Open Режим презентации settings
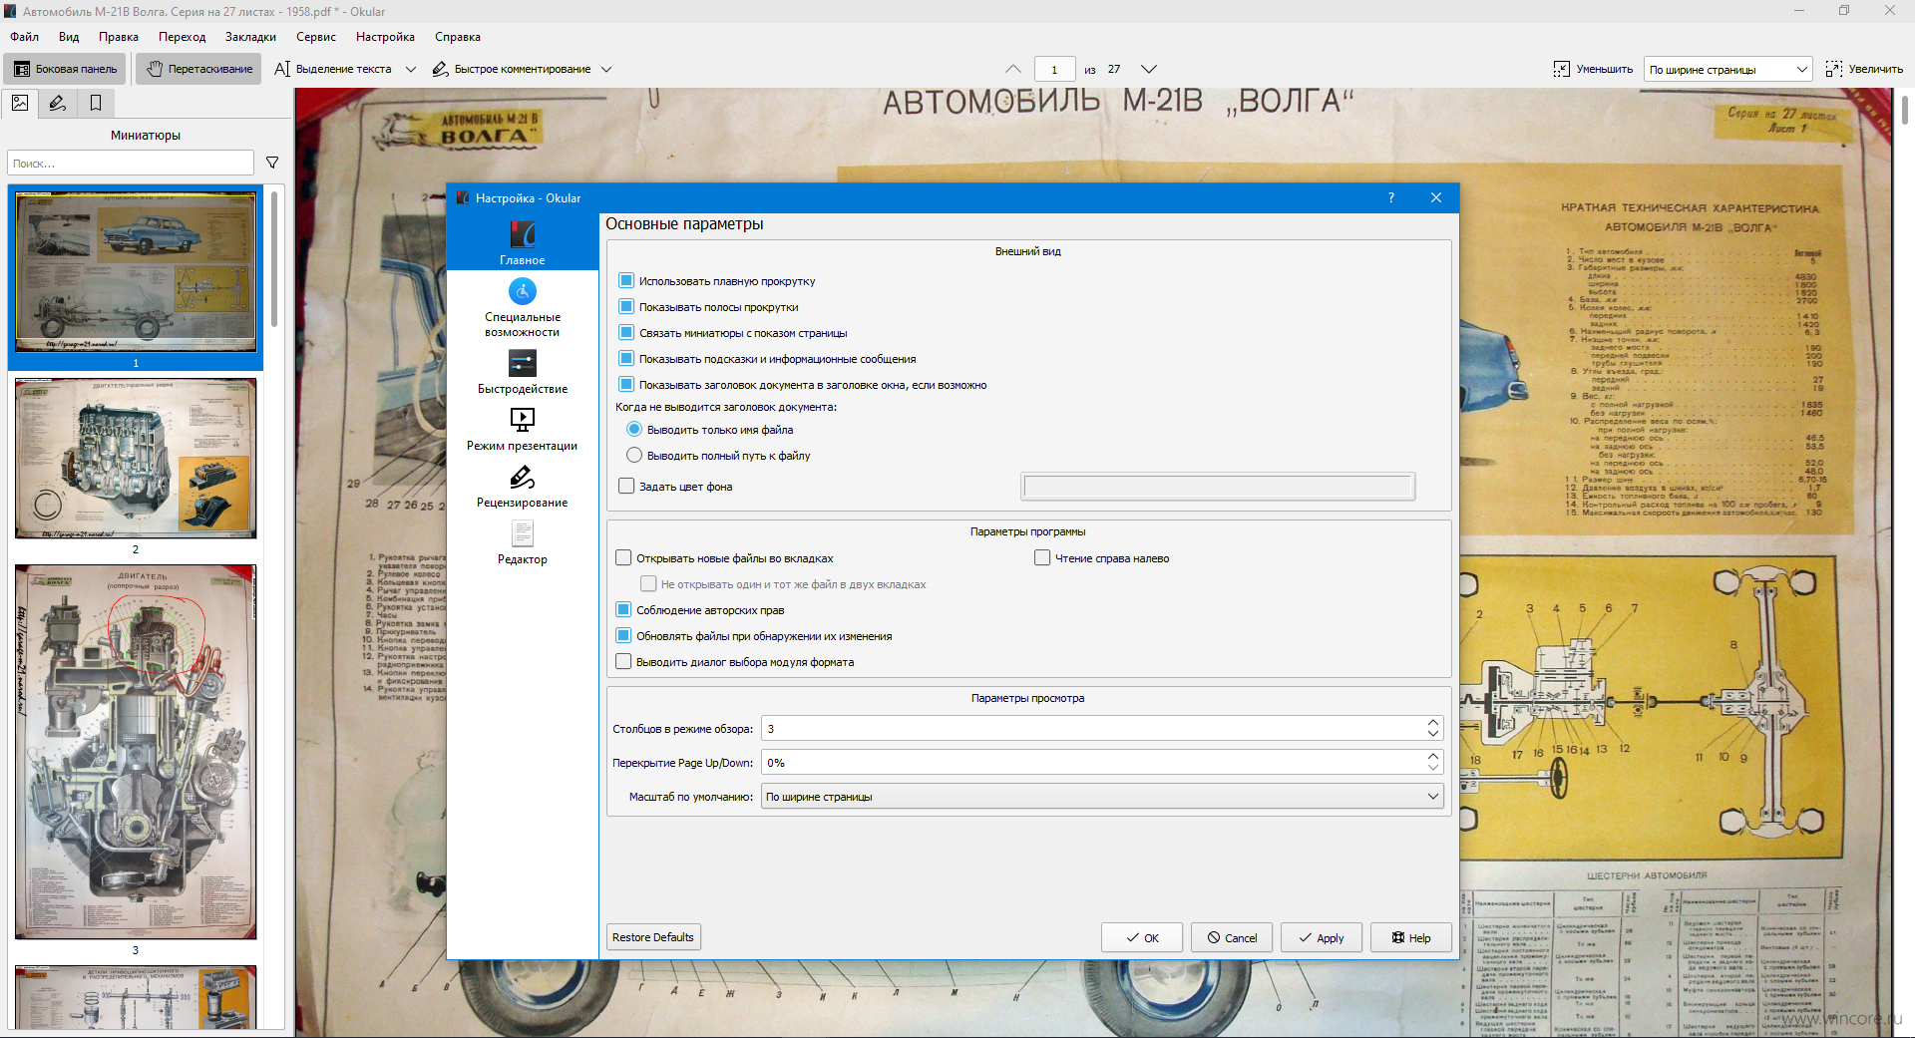The height and width of the screenshot is (1038, 1915). pos(522,429)
